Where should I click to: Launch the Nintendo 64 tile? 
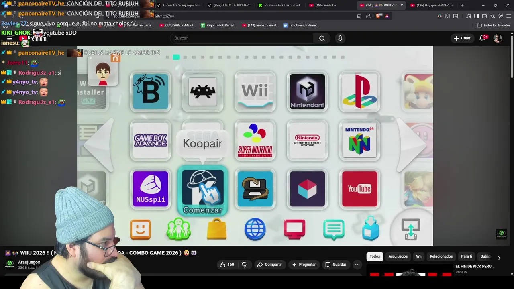359,140
